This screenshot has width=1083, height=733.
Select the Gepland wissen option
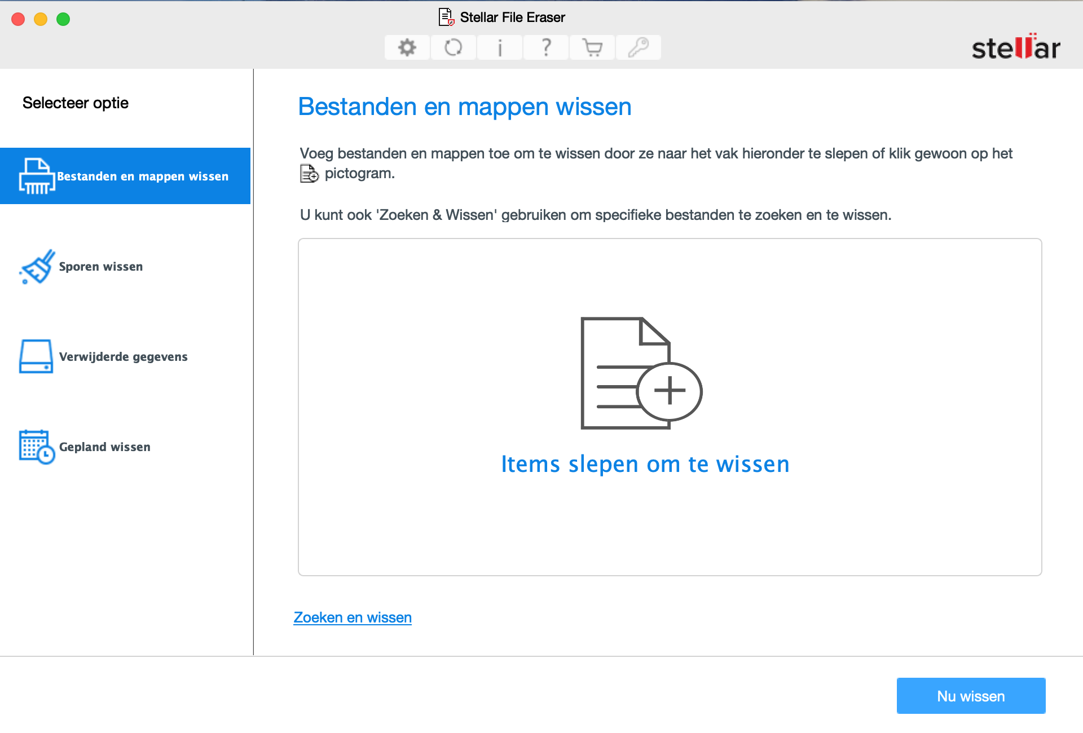coord(125,447)
